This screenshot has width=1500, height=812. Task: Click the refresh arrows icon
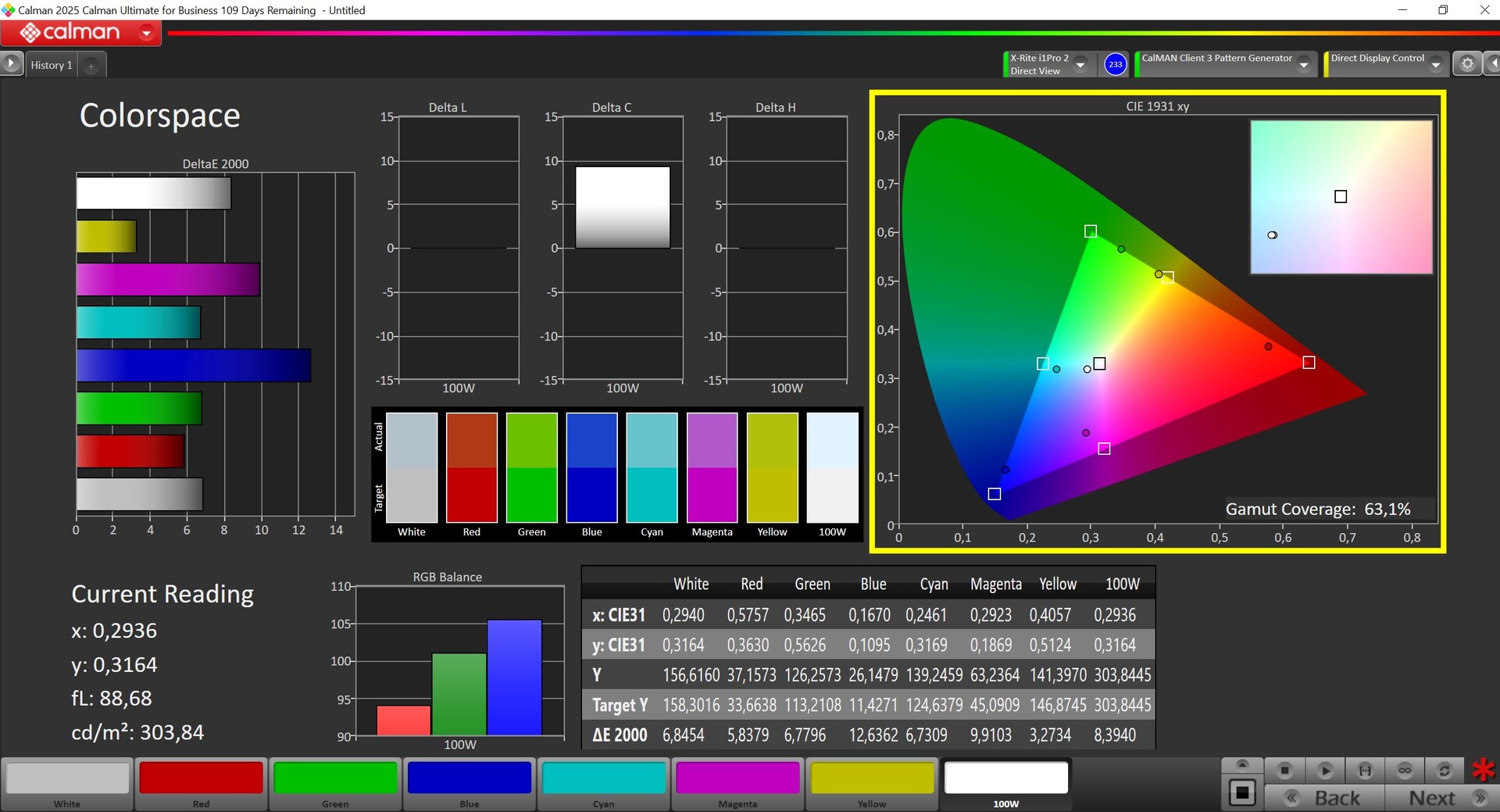tap(1445, 771)
